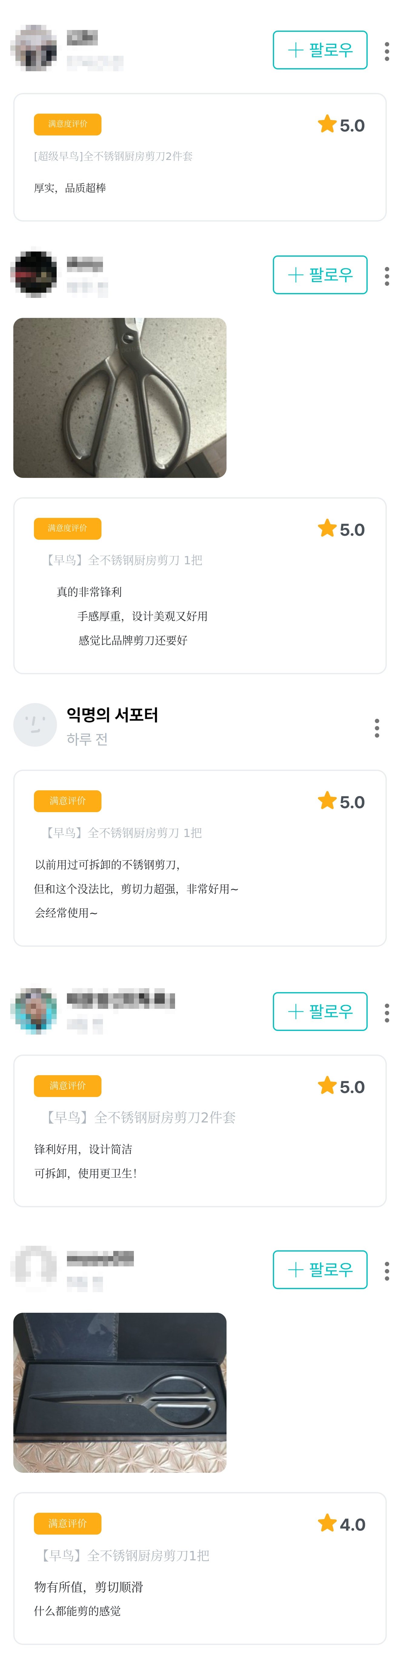Tap the review text "物有所值，剪切顺滑"
The image size is (394, 1657).
(x=89, y=1587)
